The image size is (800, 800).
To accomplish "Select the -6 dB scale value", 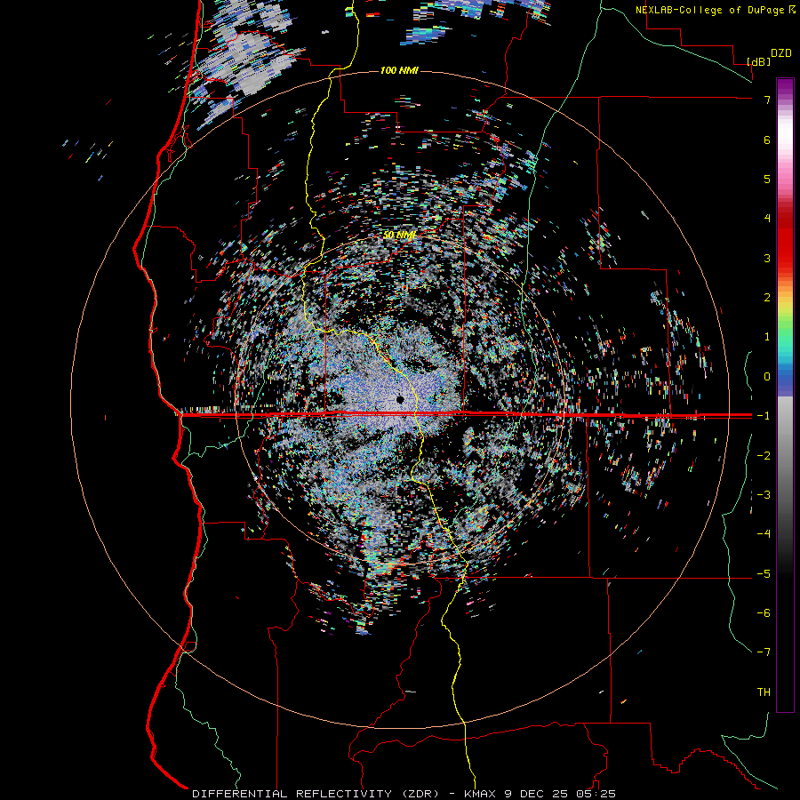I will (x=764, y=613).
